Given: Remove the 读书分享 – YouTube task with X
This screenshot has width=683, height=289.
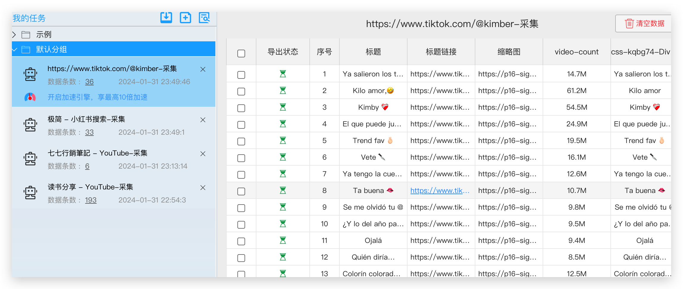Looking at the screenshot, I should click(203, 188).
